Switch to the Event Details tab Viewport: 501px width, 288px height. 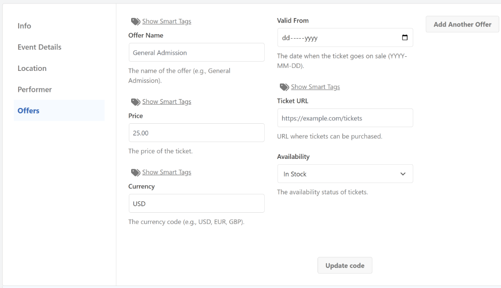40,47
